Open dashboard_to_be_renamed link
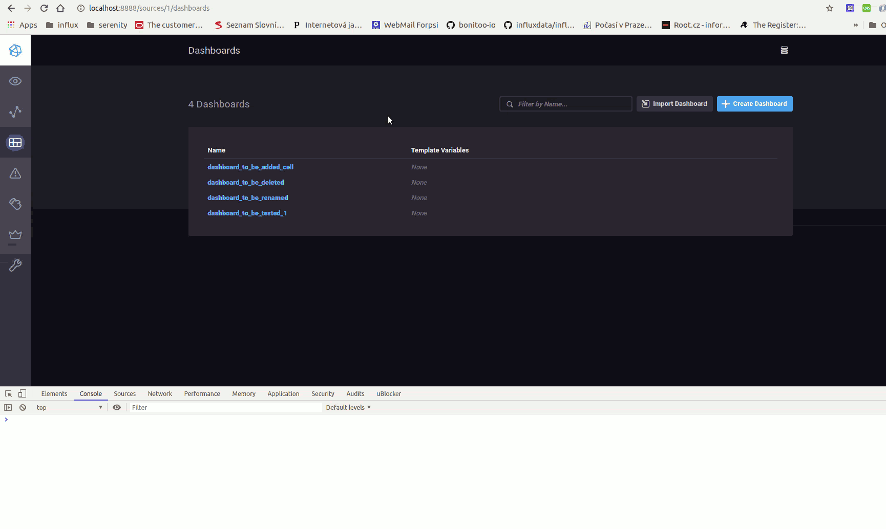886x529 pixels. coord(247,197)
